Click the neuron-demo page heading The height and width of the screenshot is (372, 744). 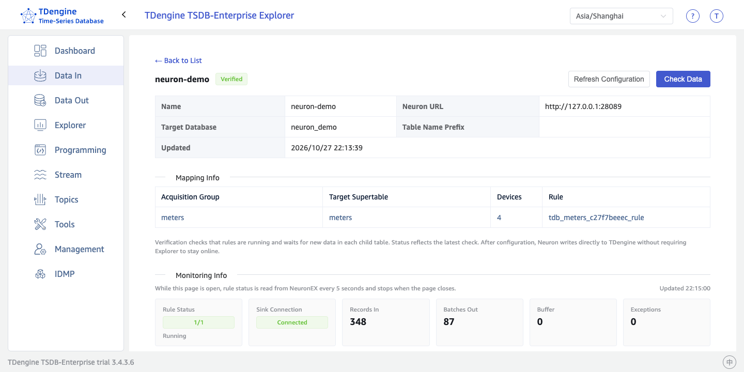[x=182, y=79]
